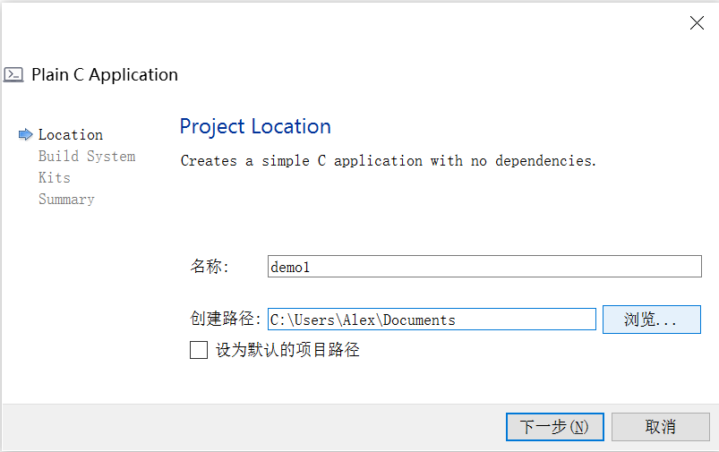Click the Project Location heading
The width and height of the screenshot is (719, 452).
[255, 126]
